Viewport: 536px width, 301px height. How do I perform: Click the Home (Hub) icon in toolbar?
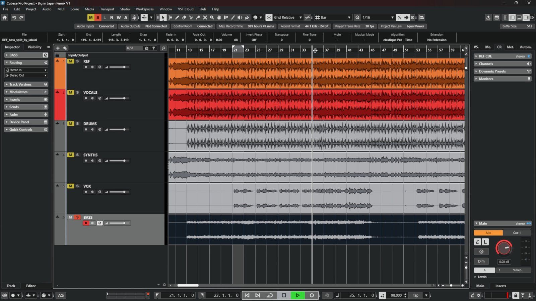(x=5, y=17)
